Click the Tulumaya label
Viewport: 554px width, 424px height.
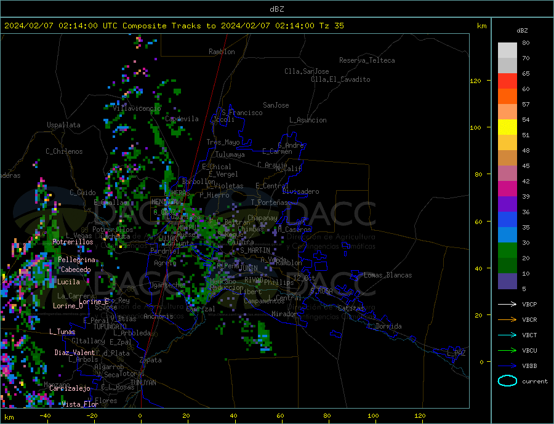[x=230, y=154]
